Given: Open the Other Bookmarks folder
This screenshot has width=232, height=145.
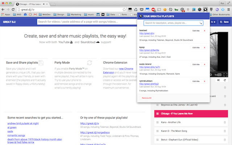Looking at the screenshot, I should (220, 14).
